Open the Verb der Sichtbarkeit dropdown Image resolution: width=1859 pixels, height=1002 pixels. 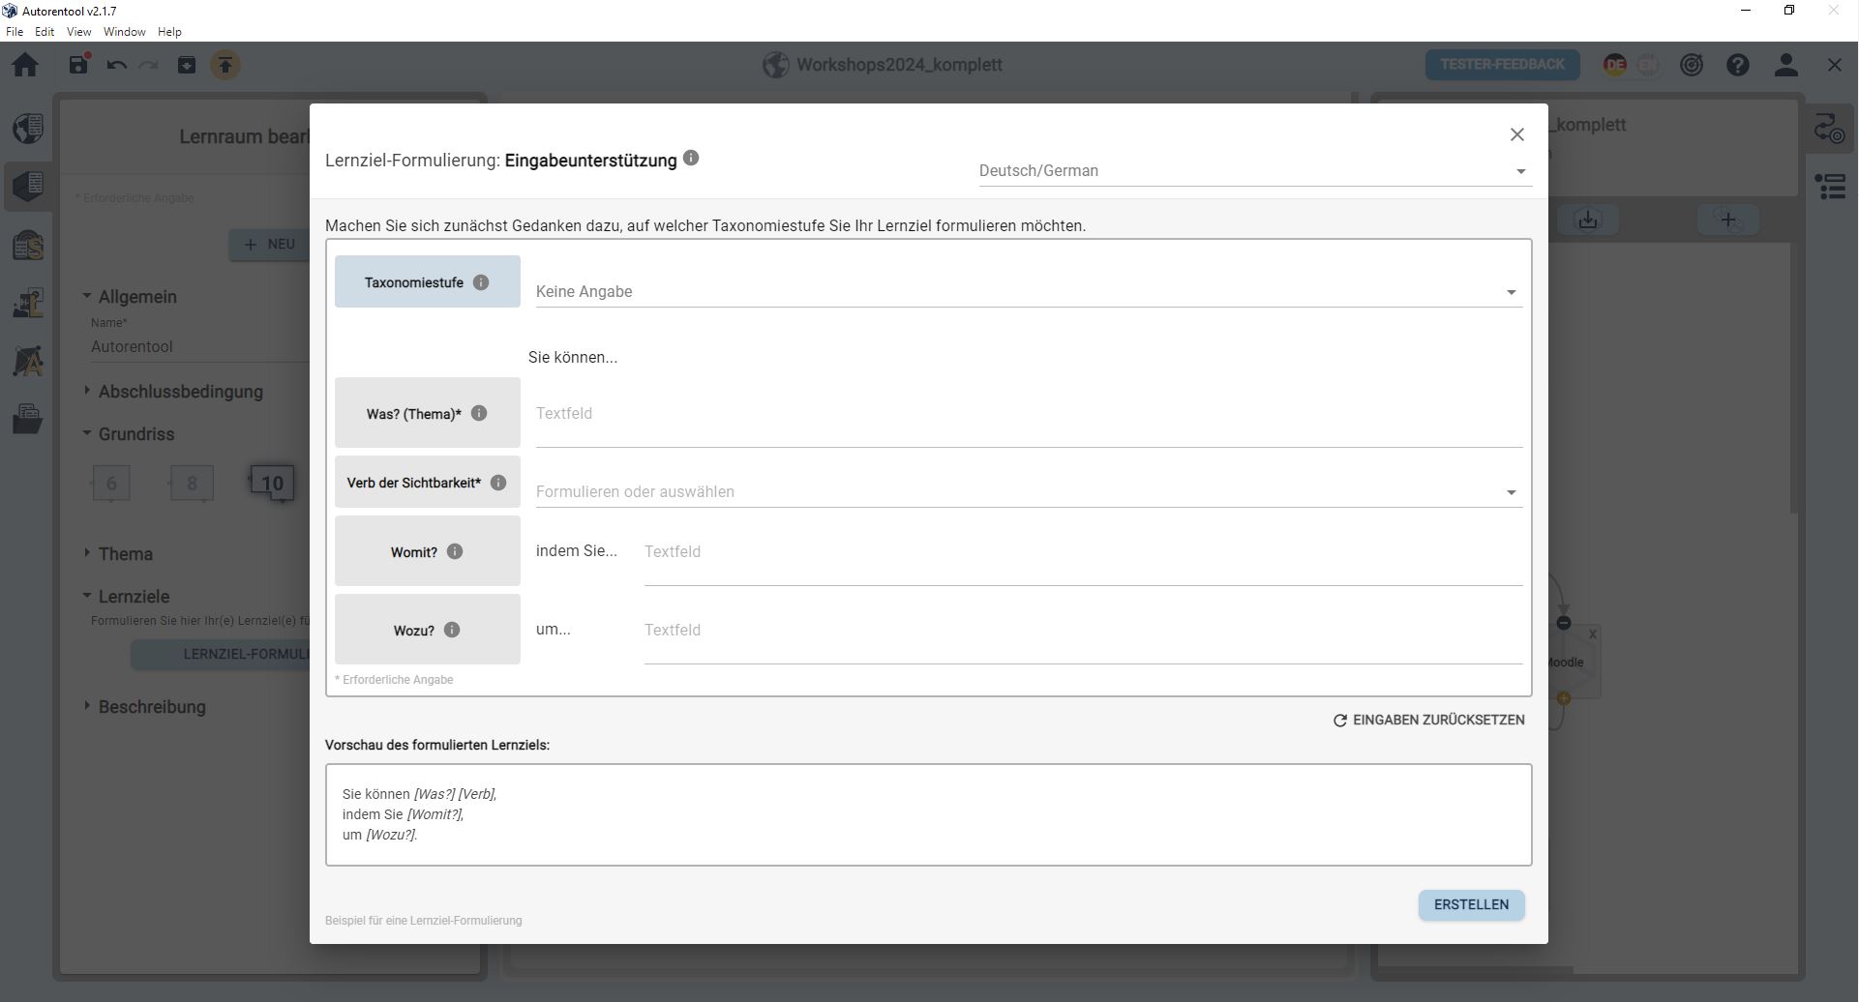(x=1028, y=492)
